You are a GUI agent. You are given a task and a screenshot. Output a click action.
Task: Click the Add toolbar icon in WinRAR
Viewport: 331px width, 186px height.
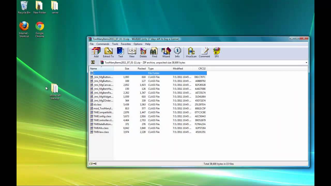coord(96,52)
